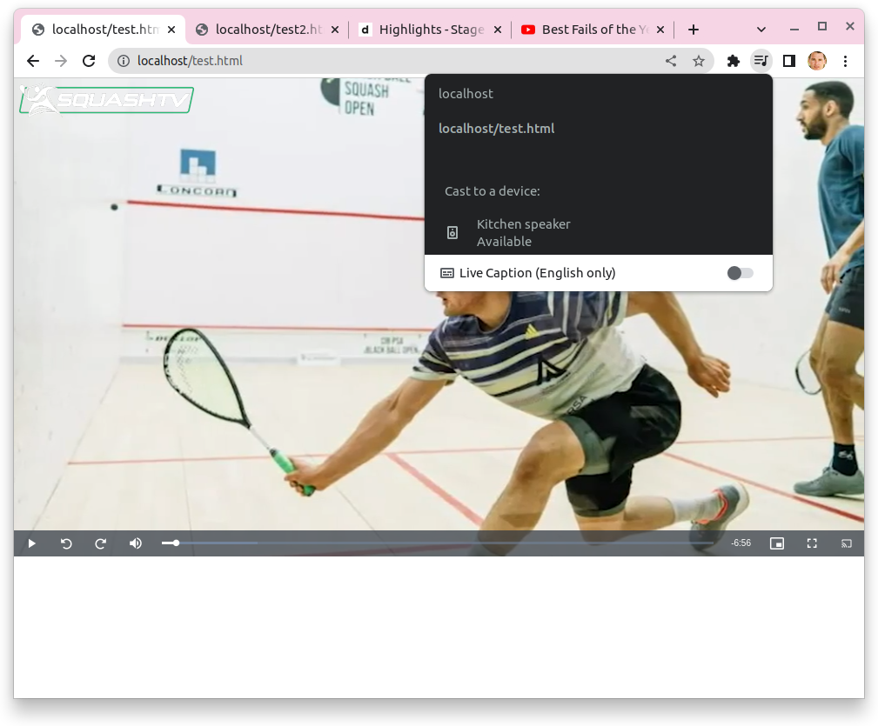Open picture-in-picture mode
878x726 pixels.
tap(776, 543)
